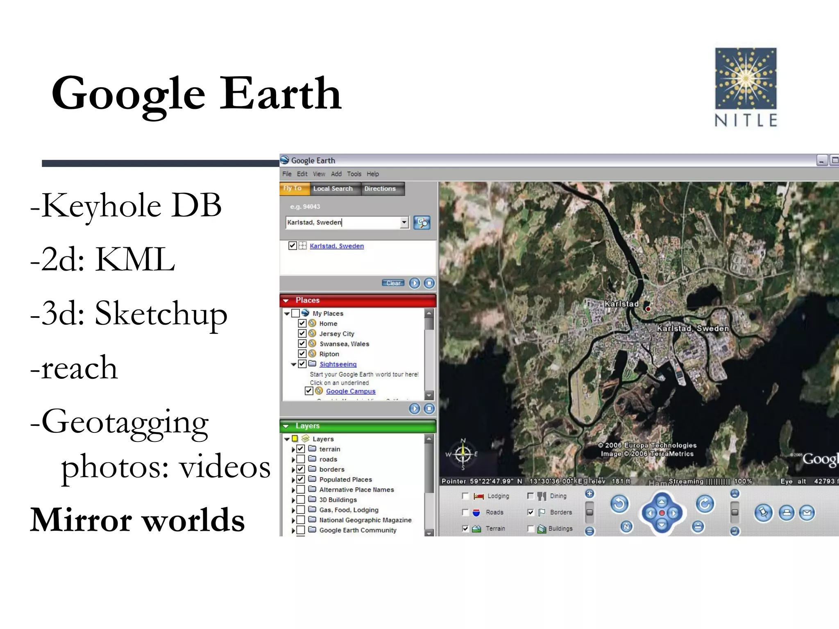Screen dimensions: 839x629
Task: Click the zoom out minus button
Action: tap(590, 531)
